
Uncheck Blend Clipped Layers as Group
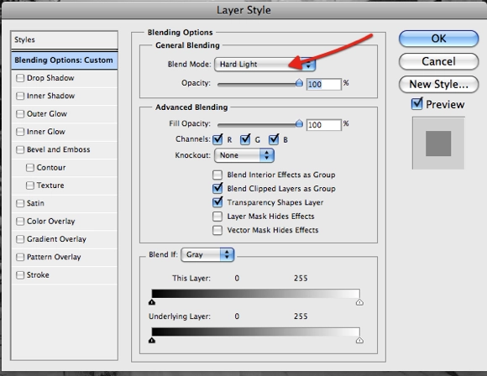click(x=217, y=188)
